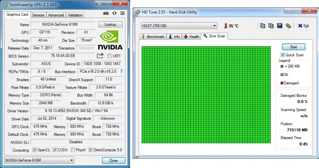Screen dimensions: 319x168
Task: Click the Memory Type DDR3 (Hynix) field
Action: pyautogui.click(x=51, y=95)
